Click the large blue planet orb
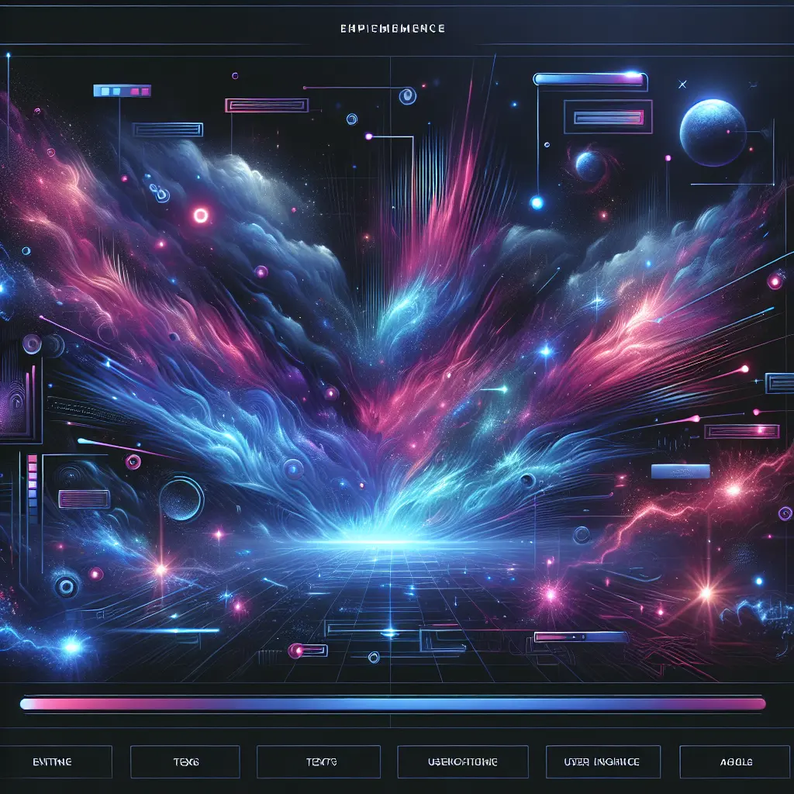This screenshot has height=794, width=794. click(713, 132)
